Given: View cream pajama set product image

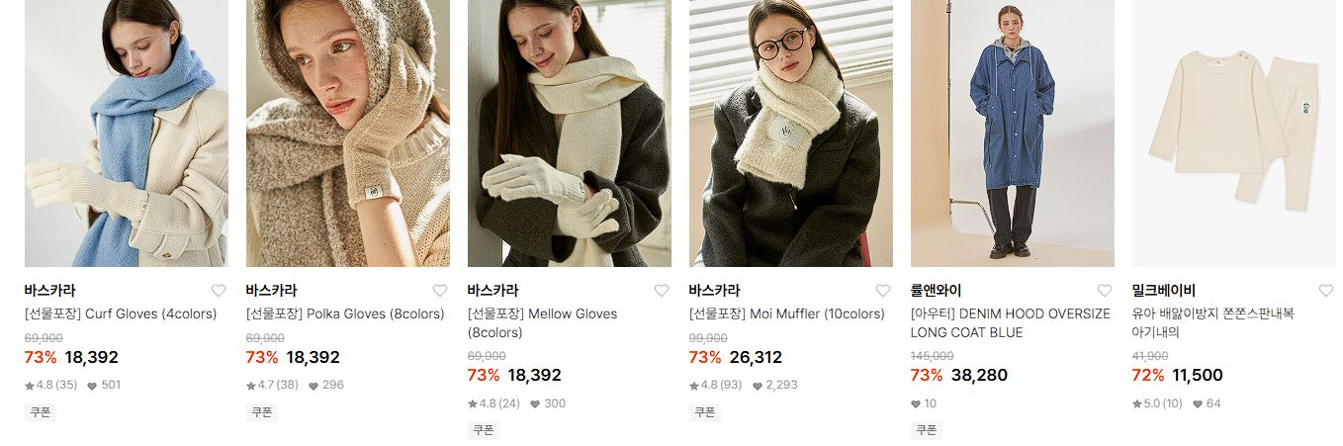Looking at the screenshot, I should click(x=1234, y=134).
